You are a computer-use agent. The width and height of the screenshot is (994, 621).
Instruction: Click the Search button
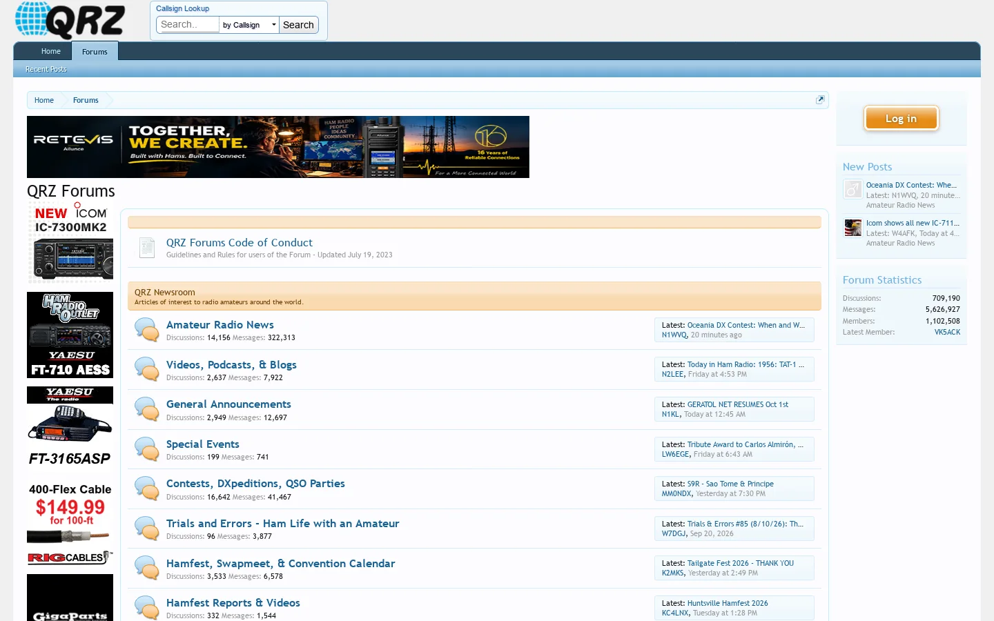coord(298,25)
